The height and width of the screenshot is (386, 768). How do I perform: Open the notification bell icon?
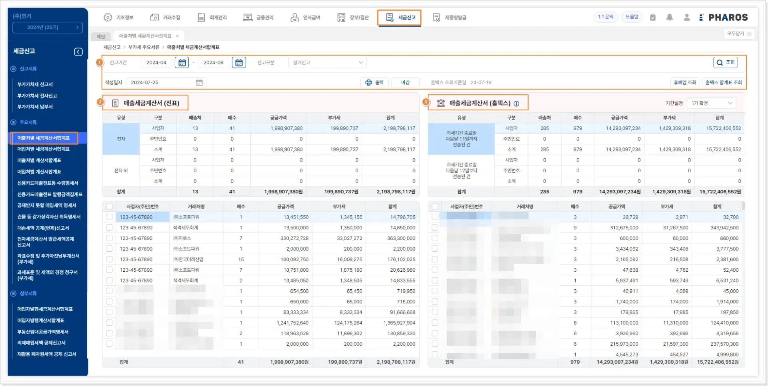tap(669, 17)
